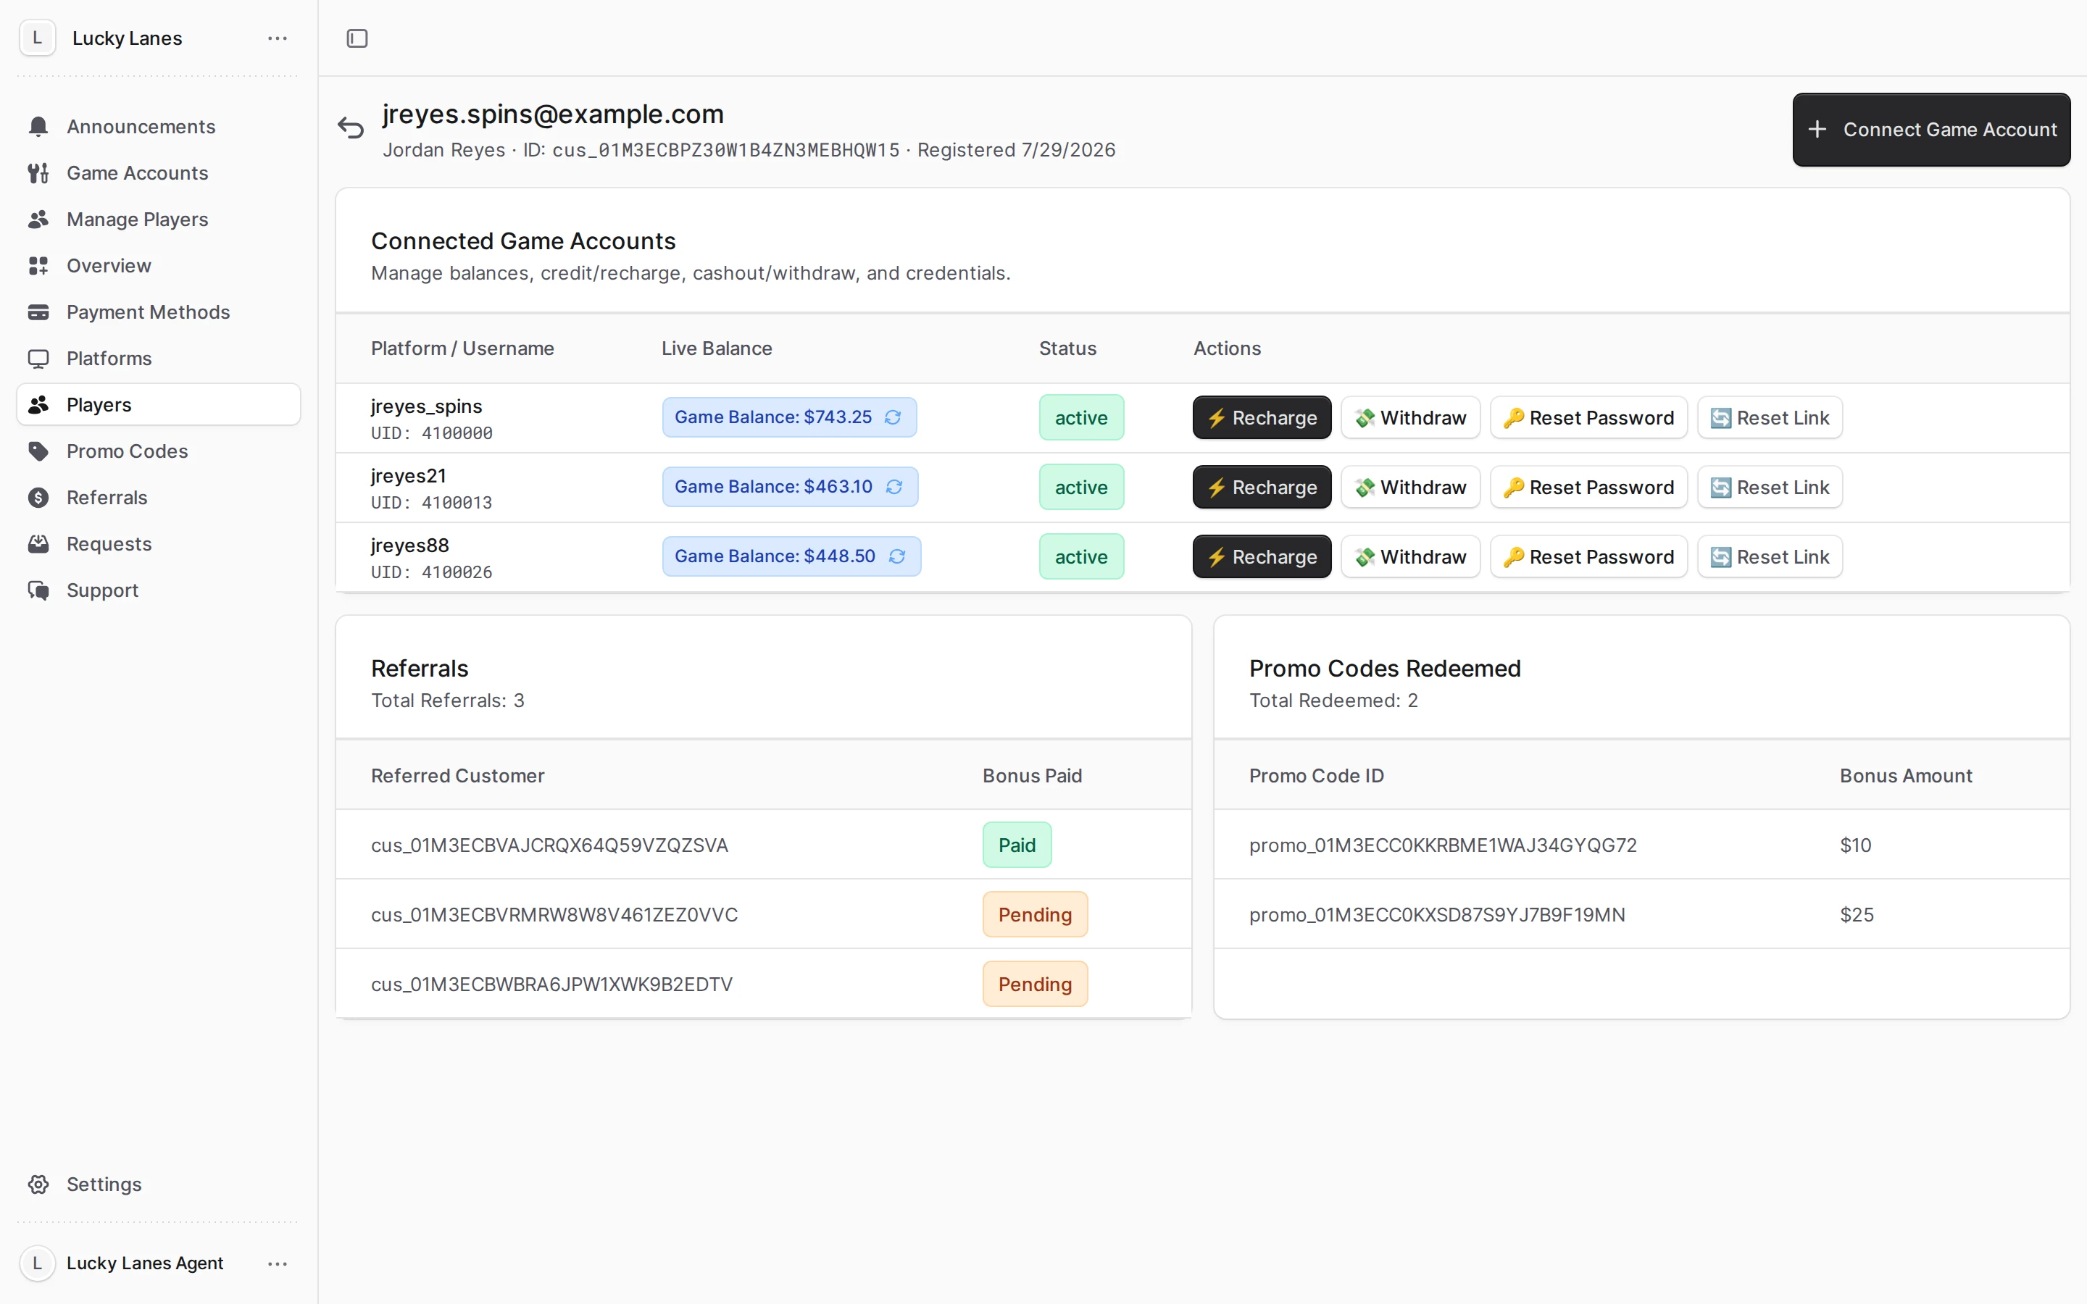The width and height of the screenshot is (2087, 1304).
Task: Refresh balance for jreyes88
Action: click(897, 556)
